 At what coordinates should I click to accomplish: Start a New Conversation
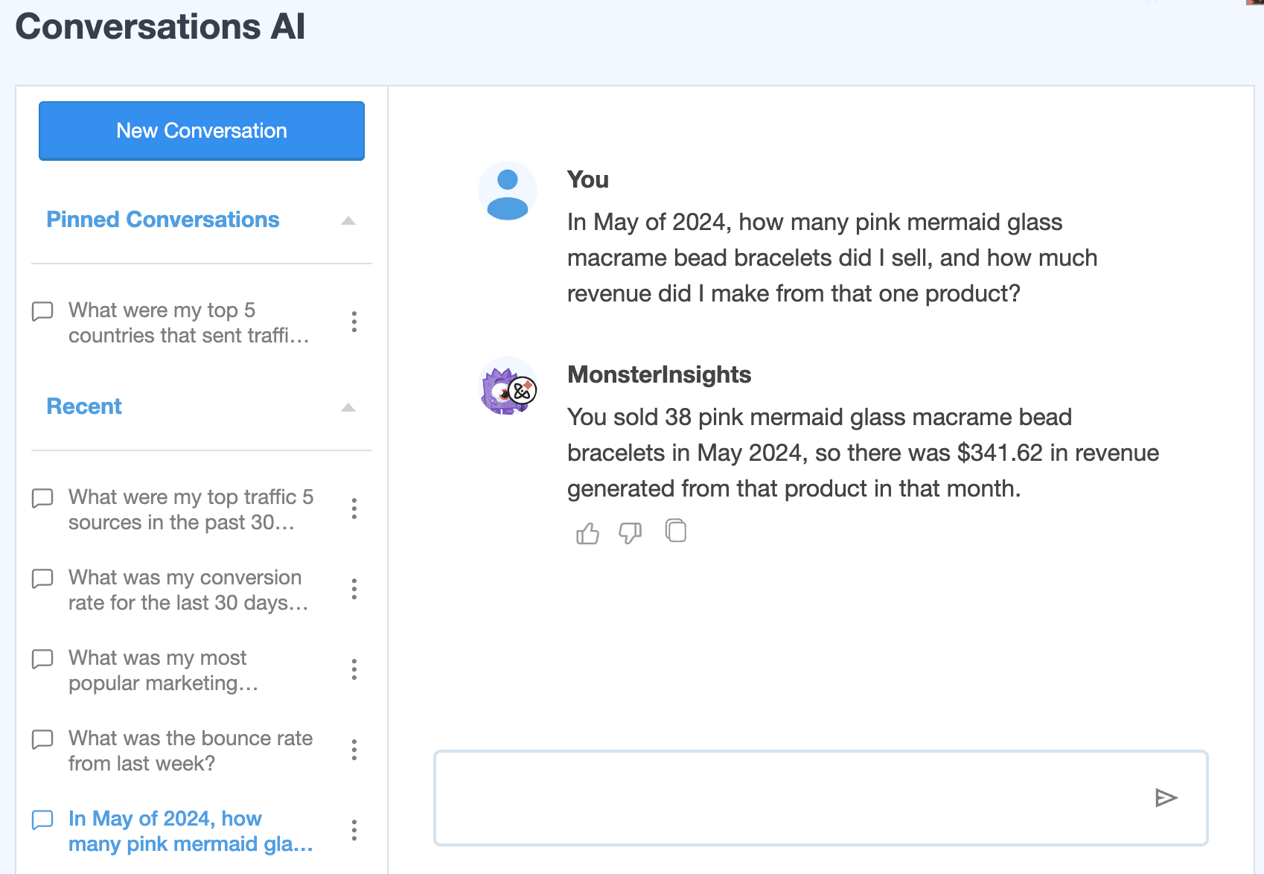pos(201,130)
